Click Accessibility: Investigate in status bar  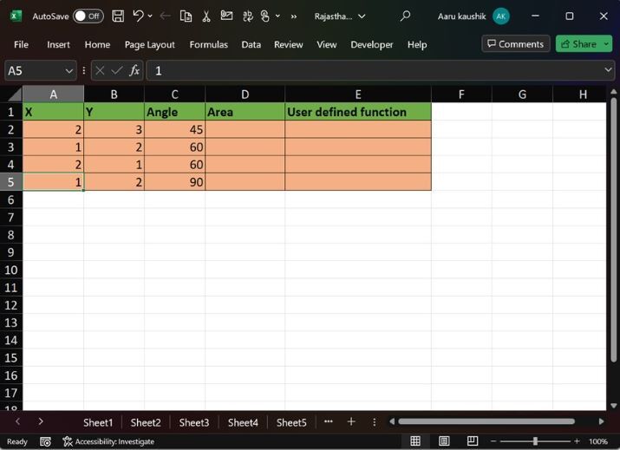[x=108, y=441]
